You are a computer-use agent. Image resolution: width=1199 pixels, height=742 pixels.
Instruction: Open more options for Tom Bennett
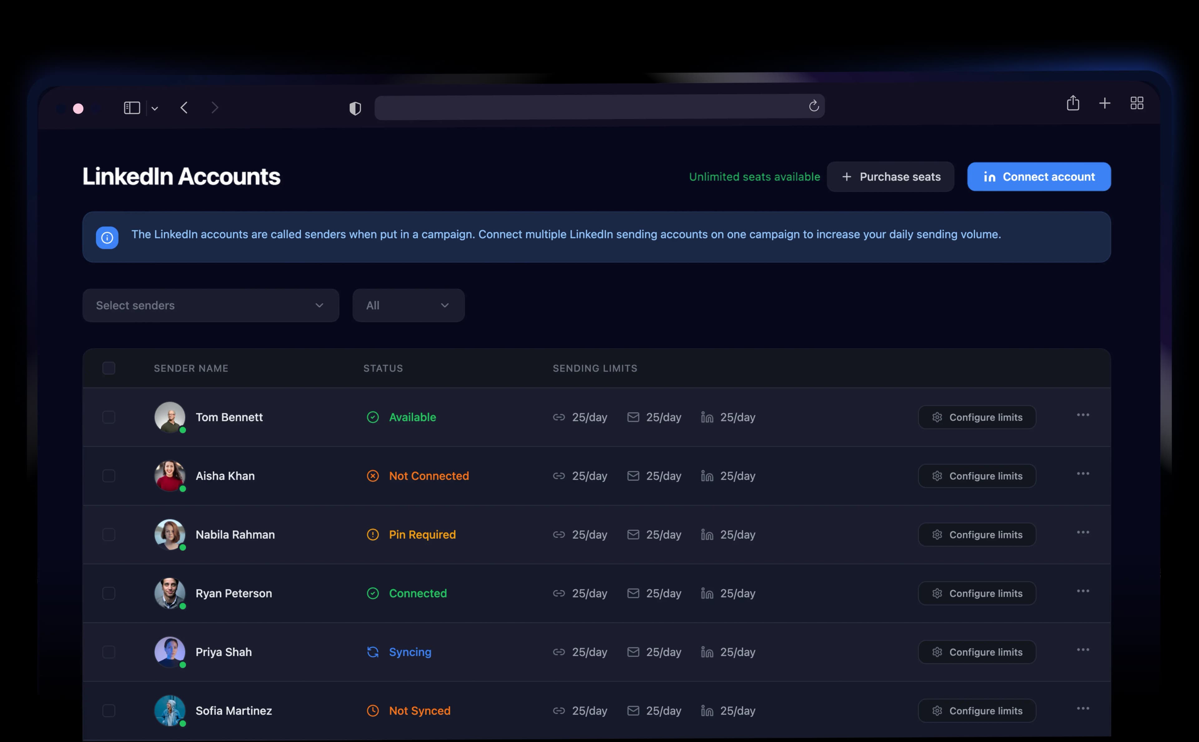click(1083, 415)
